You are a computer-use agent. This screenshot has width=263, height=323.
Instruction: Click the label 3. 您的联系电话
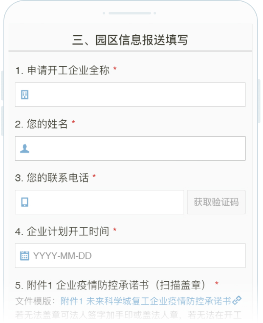point(52,178)
